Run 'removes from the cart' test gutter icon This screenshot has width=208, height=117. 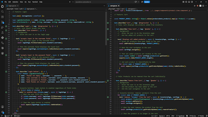coord(108,97)
